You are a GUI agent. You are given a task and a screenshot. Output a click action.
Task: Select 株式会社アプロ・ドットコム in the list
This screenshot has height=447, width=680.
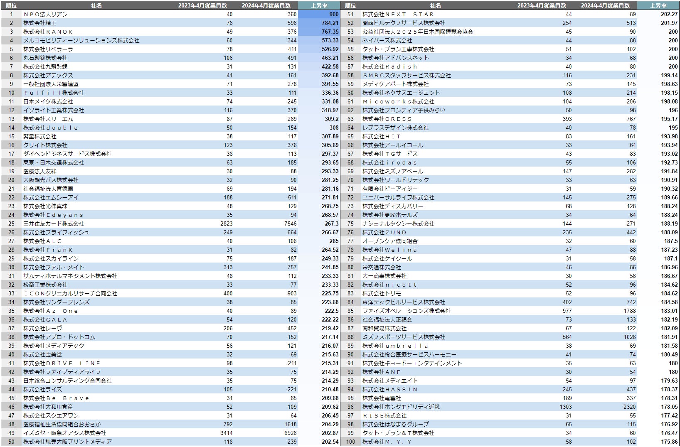(59, 337)
